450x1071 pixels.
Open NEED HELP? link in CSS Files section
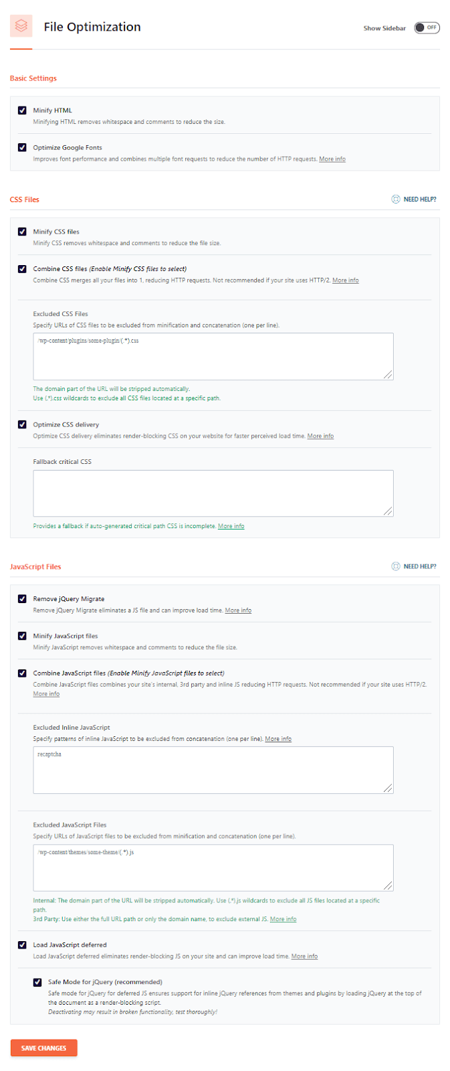(420, 199)
